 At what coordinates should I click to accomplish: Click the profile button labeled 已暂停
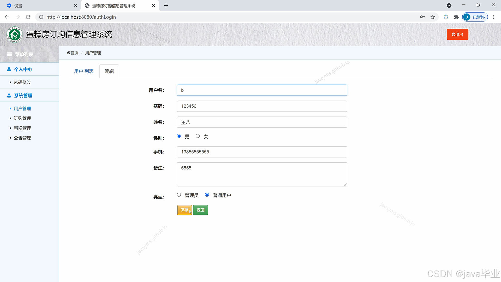(x=475, y=17)
